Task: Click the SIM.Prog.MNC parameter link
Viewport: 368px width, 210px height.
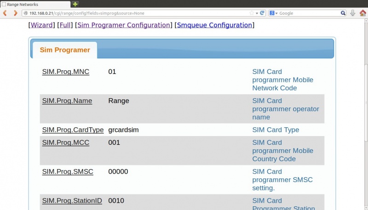Action: pyautogui.click(x=66, y=72)
